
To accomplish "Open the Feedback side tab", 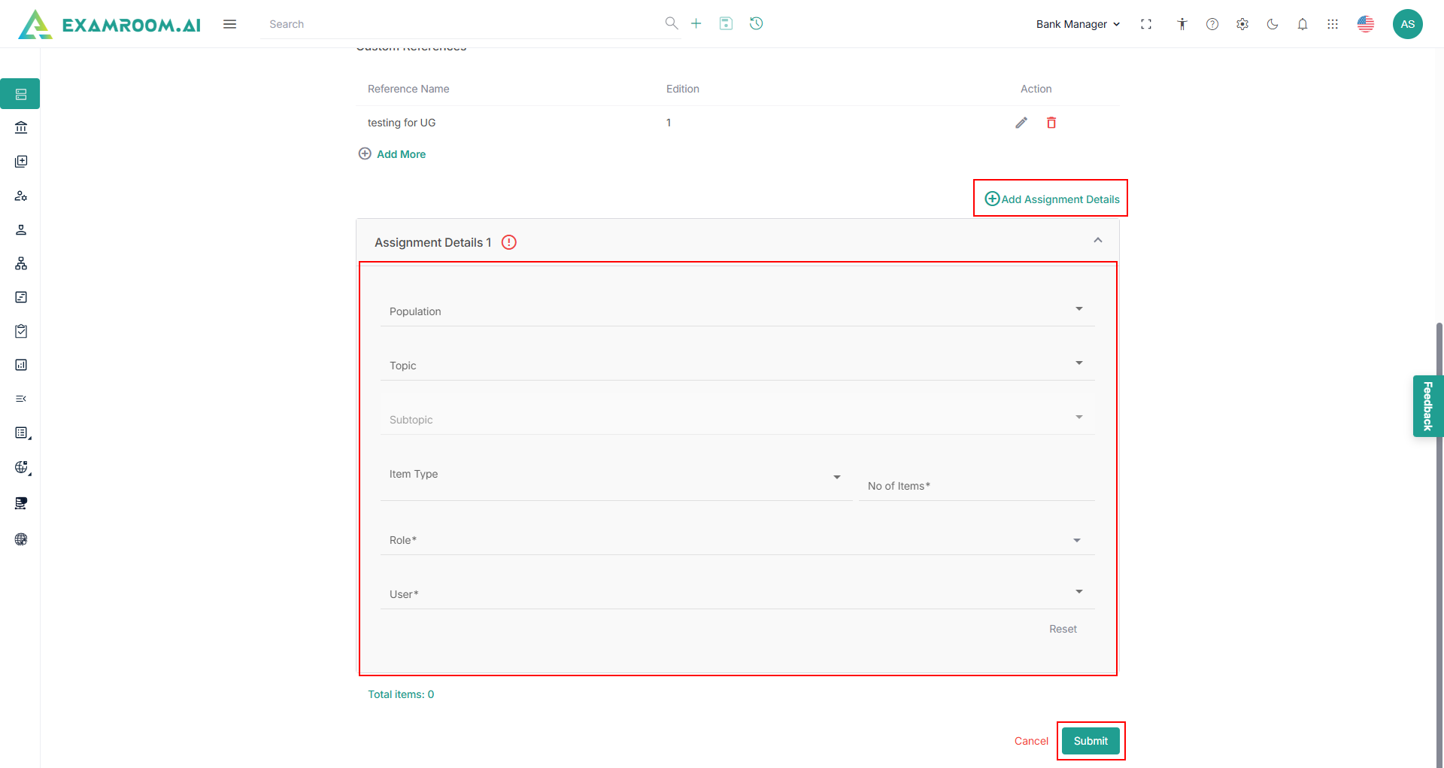I will (1427, 406).
